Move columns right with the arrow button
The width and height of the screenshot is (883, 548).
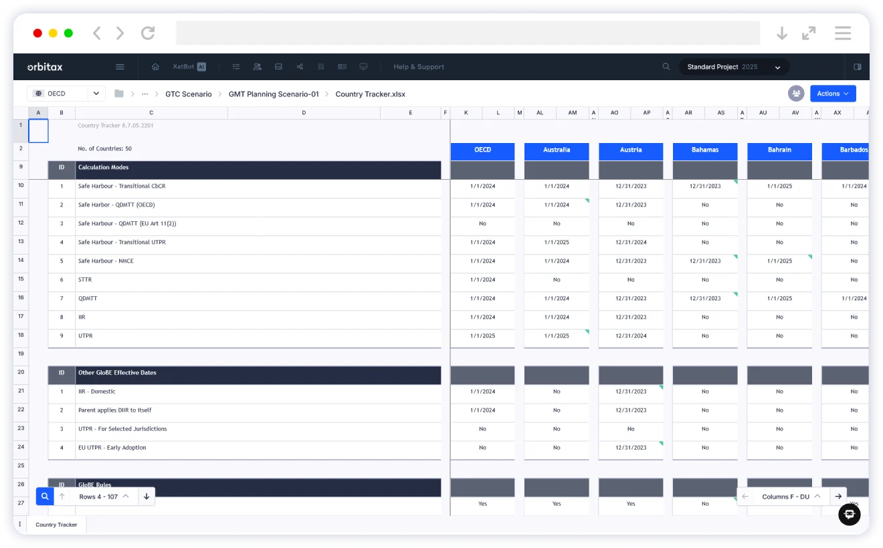coord(838,497)
